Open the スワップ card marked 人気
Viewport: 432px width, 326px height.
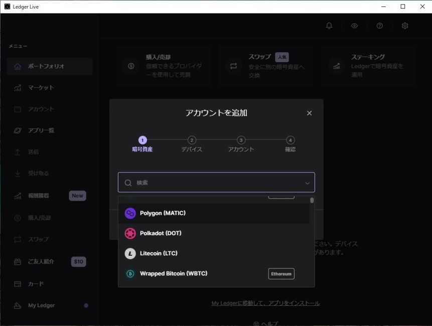265,66
